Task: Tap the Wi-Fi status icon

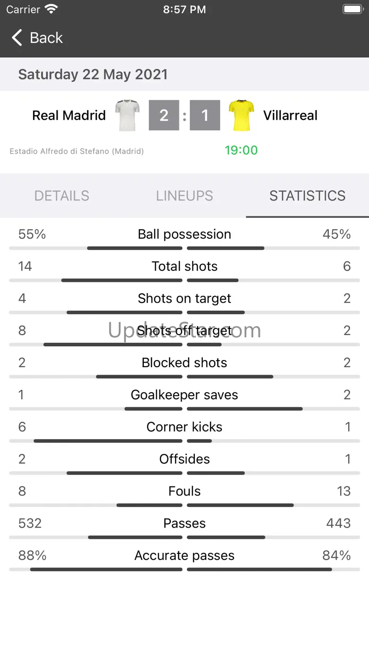Action: click(51, 9)
